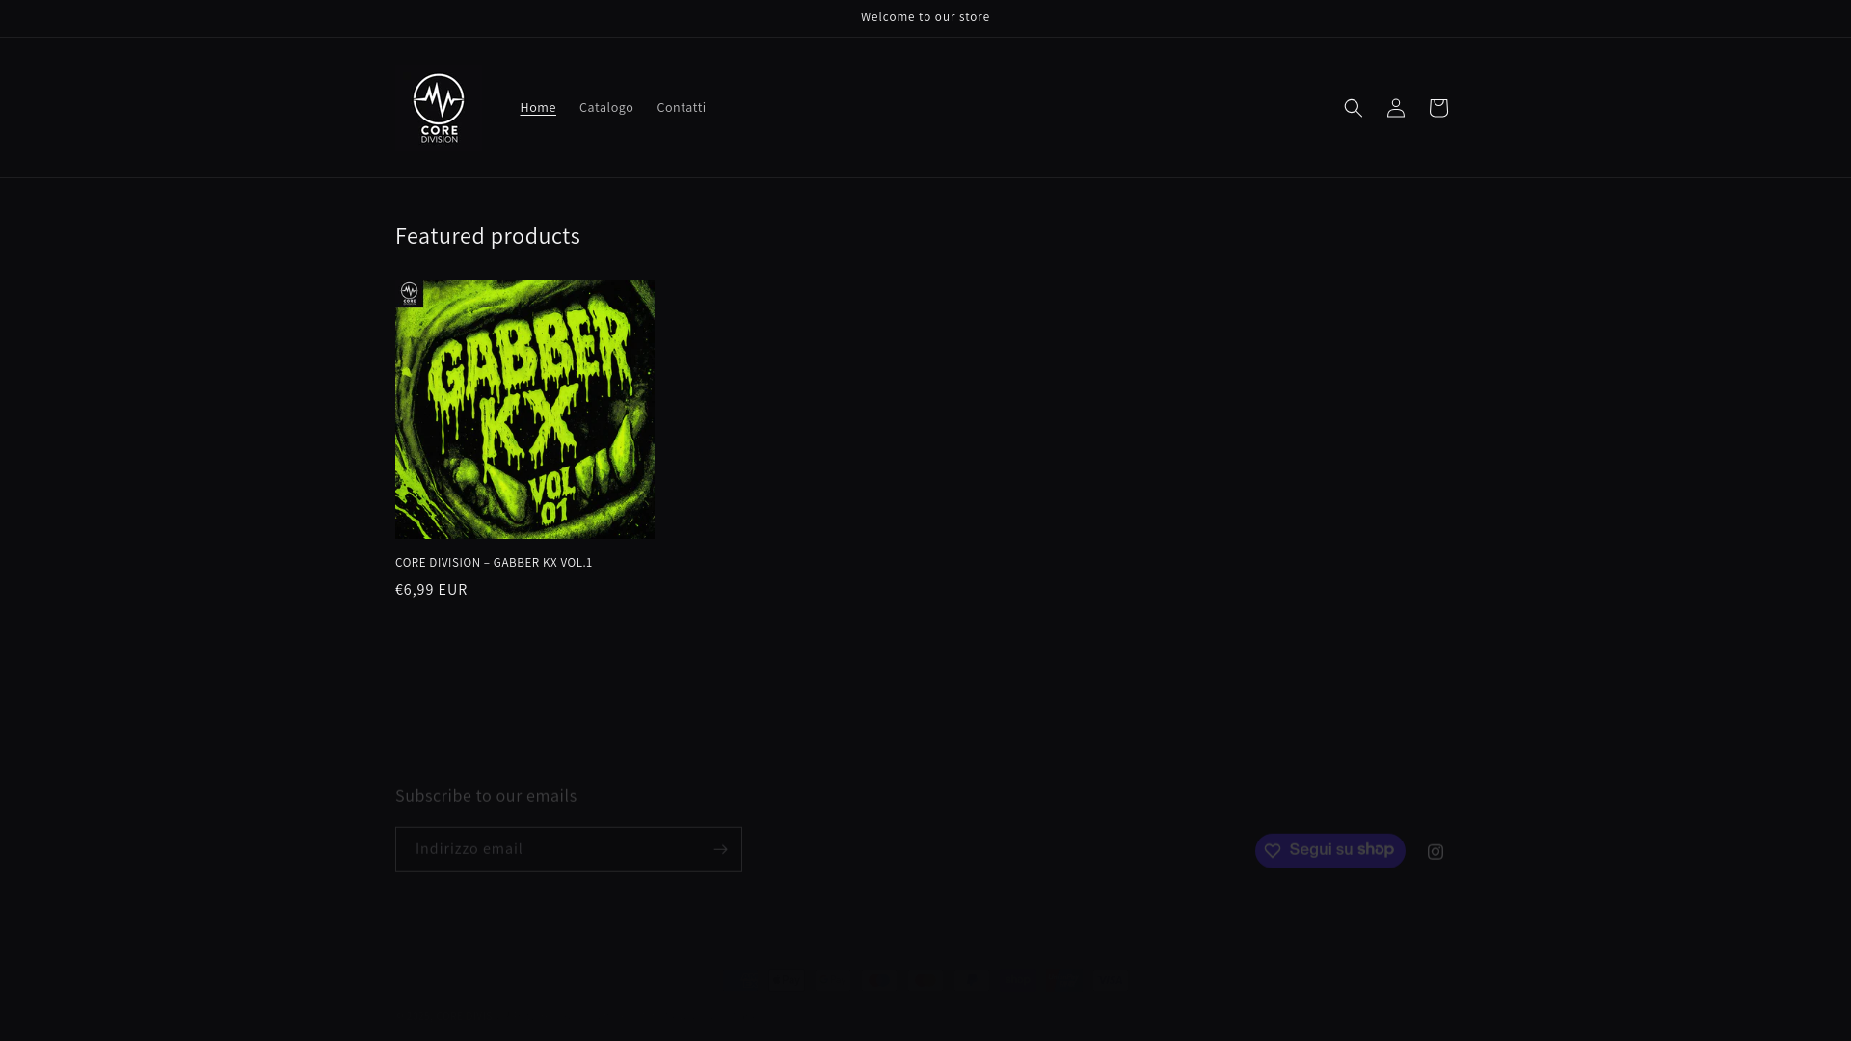Screen dimensions: 1851x1041
Task: Click the Core Division header logo
Action: (x=439, y=108)
